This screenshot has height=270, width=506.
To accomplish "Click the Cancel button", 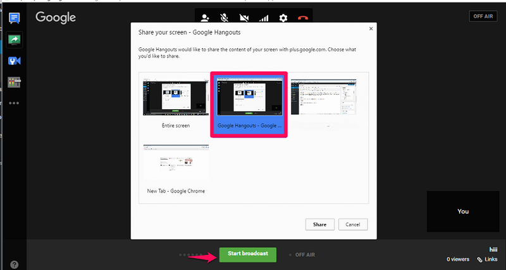I will point(353,225).
